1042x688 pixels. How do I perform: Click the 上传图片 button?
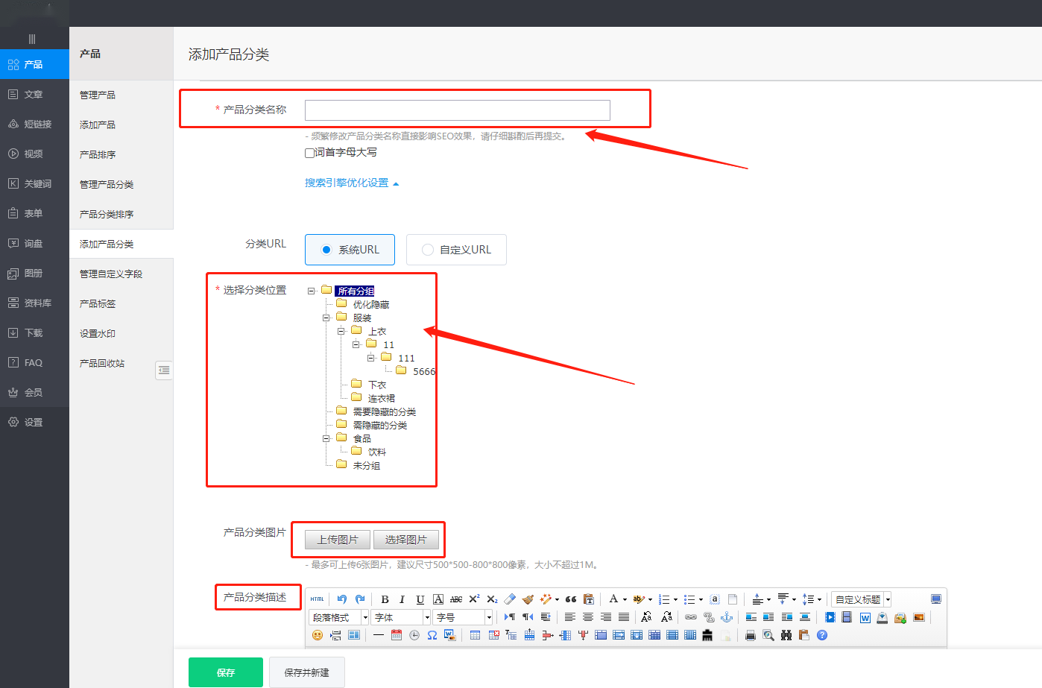[338, 540]
